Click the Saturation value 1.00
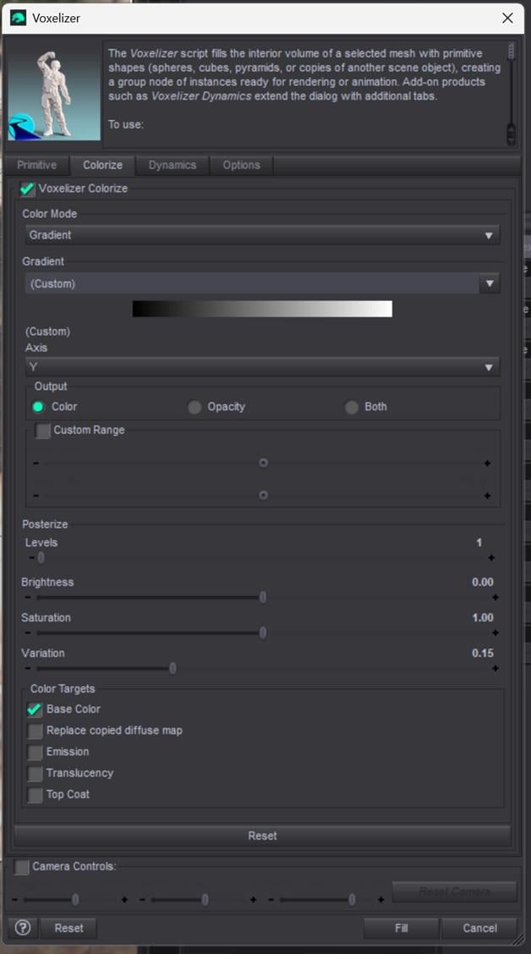 482,617
